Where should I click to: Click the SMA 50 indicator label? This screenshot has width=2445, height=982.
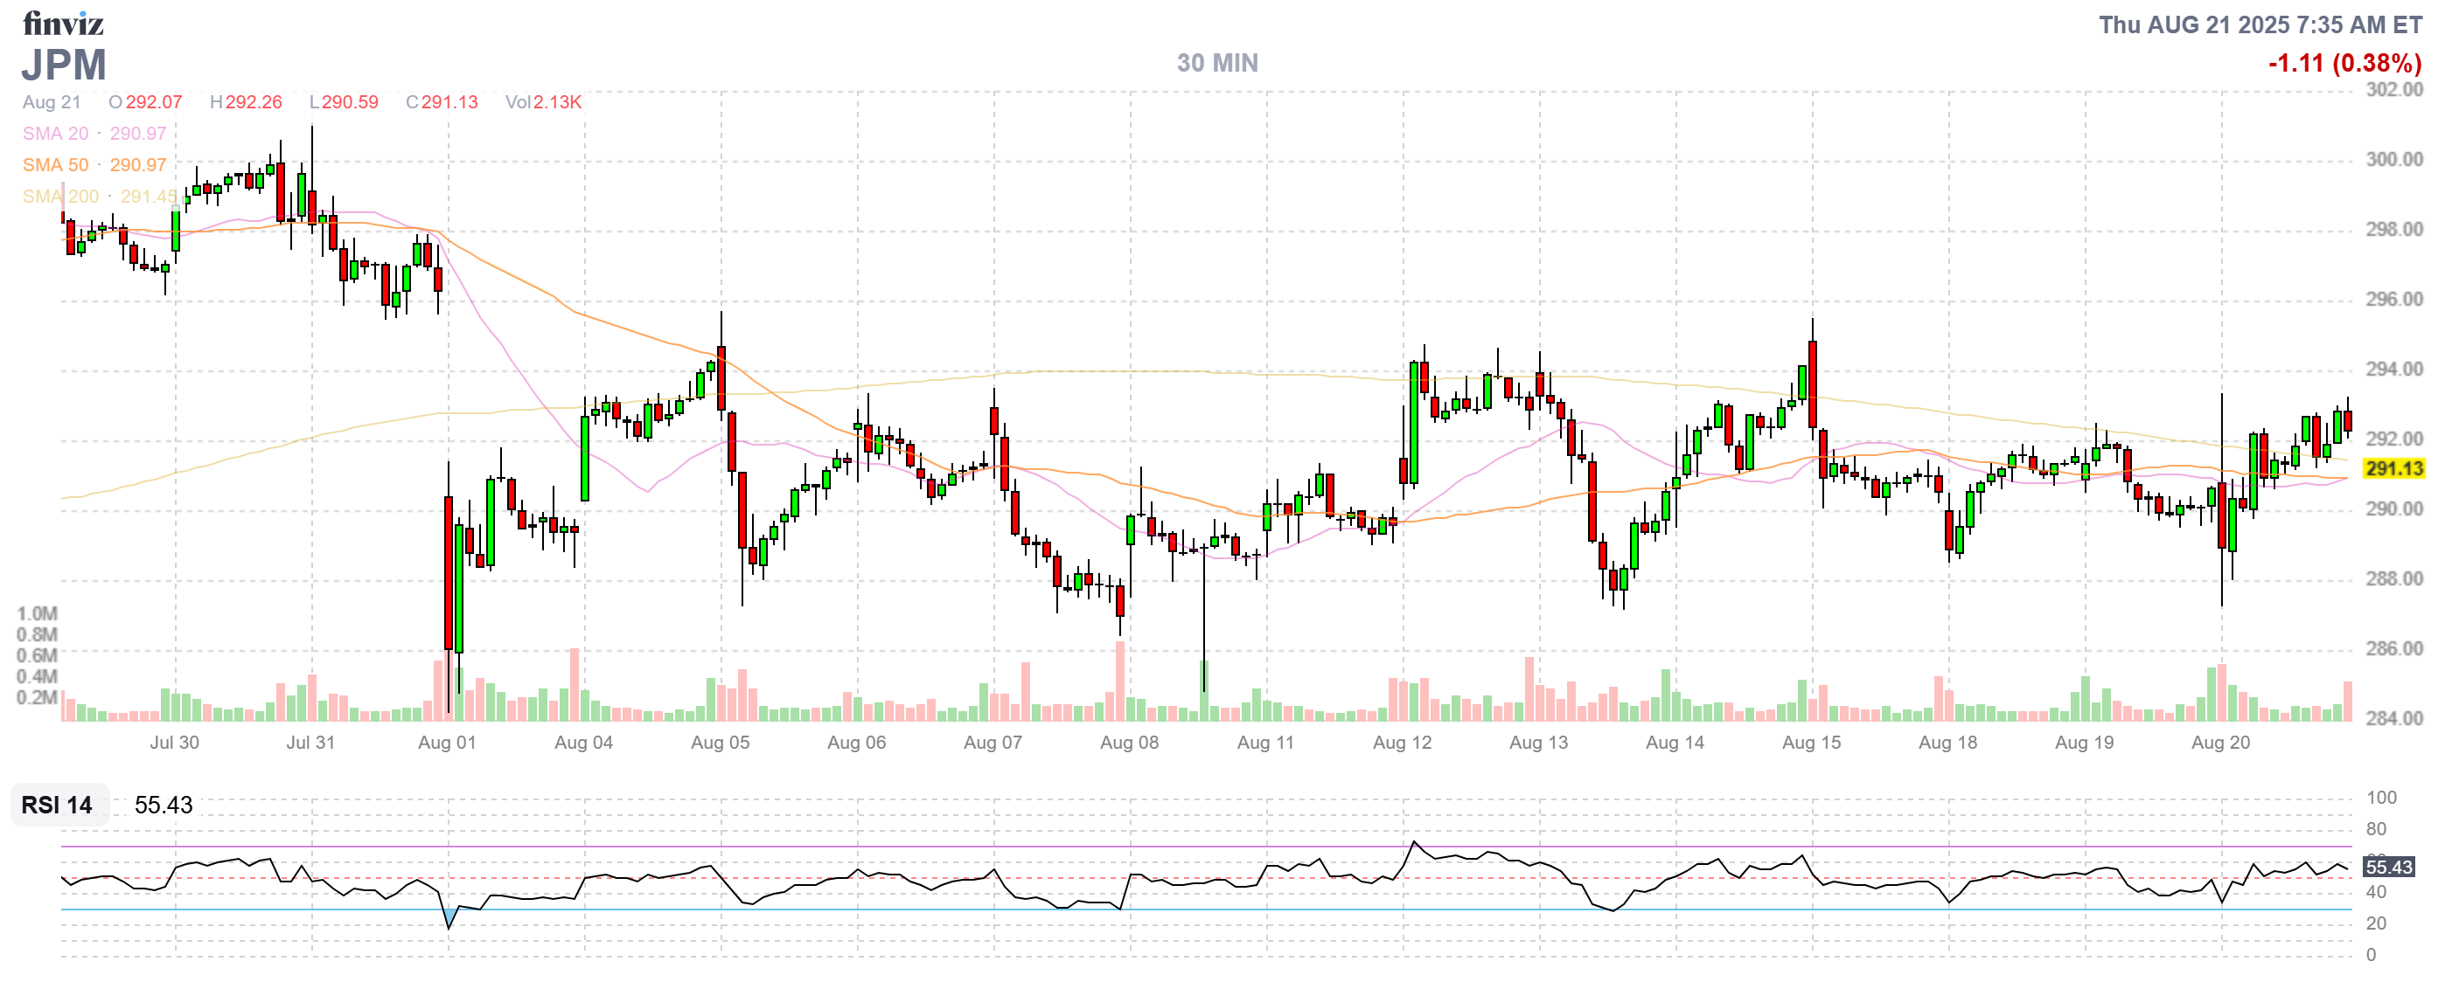tap(55, 165)
